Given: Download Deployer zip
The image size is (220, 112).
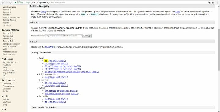Looking at the screenshot, I should pos(46,83).
